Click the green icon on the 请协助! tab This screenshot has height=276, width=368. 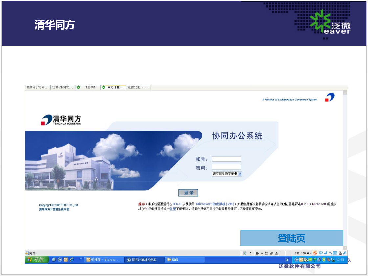coord(79,87)
